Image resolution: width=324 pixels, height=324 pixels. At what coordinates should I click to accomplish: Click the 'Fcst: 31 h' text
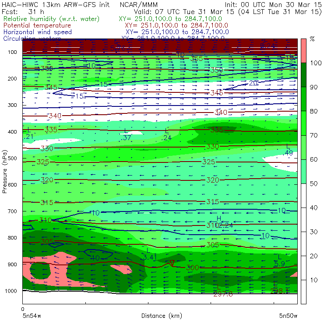(23, 12)
